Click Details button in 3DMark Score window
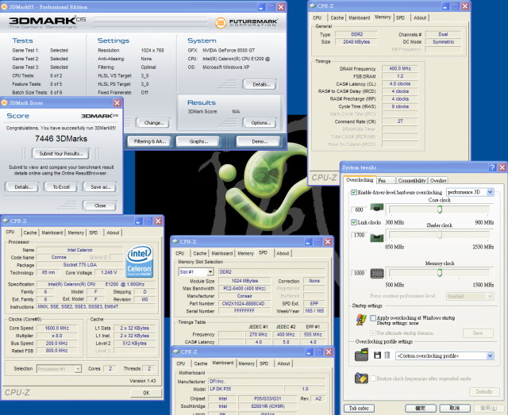 [x=23, y=187]
